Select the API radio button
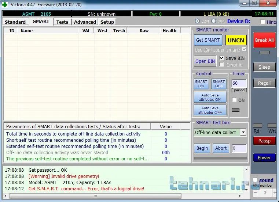The image size is (279, 202). point(197,21)
